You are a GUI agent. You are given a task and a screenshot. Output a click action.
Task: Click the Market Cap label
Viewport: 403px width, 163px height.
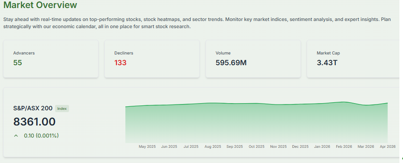point(328,53)
